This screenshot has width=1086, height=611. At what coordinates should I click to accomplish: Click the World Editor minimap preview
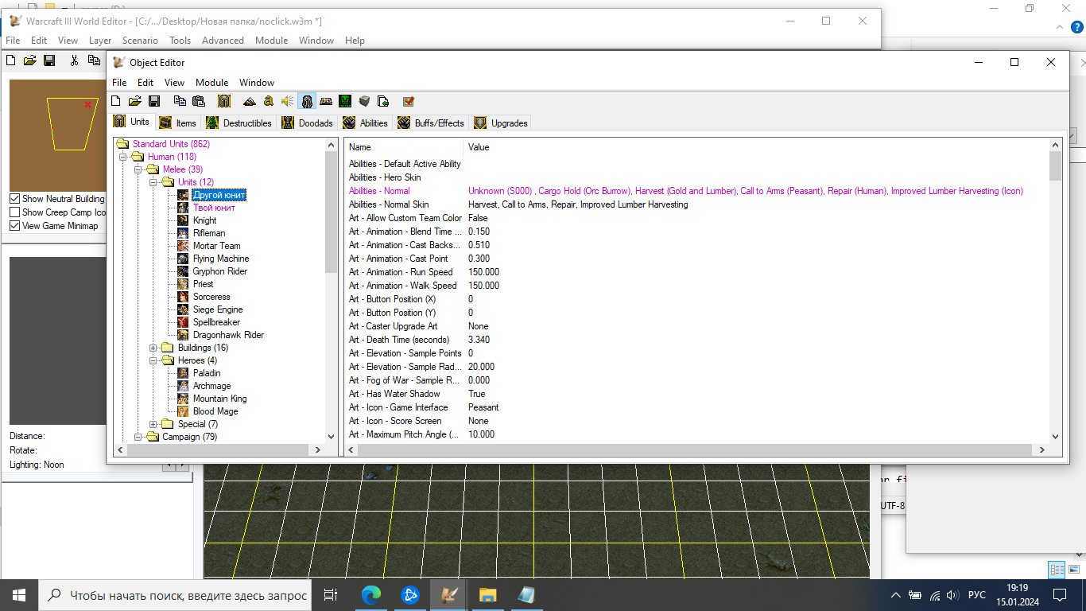point(57,134)
